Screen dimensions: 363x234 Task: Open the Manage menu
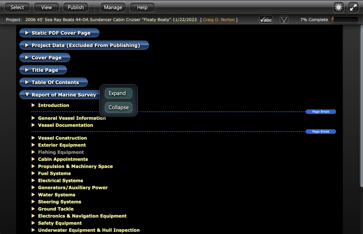pos(113,7)
